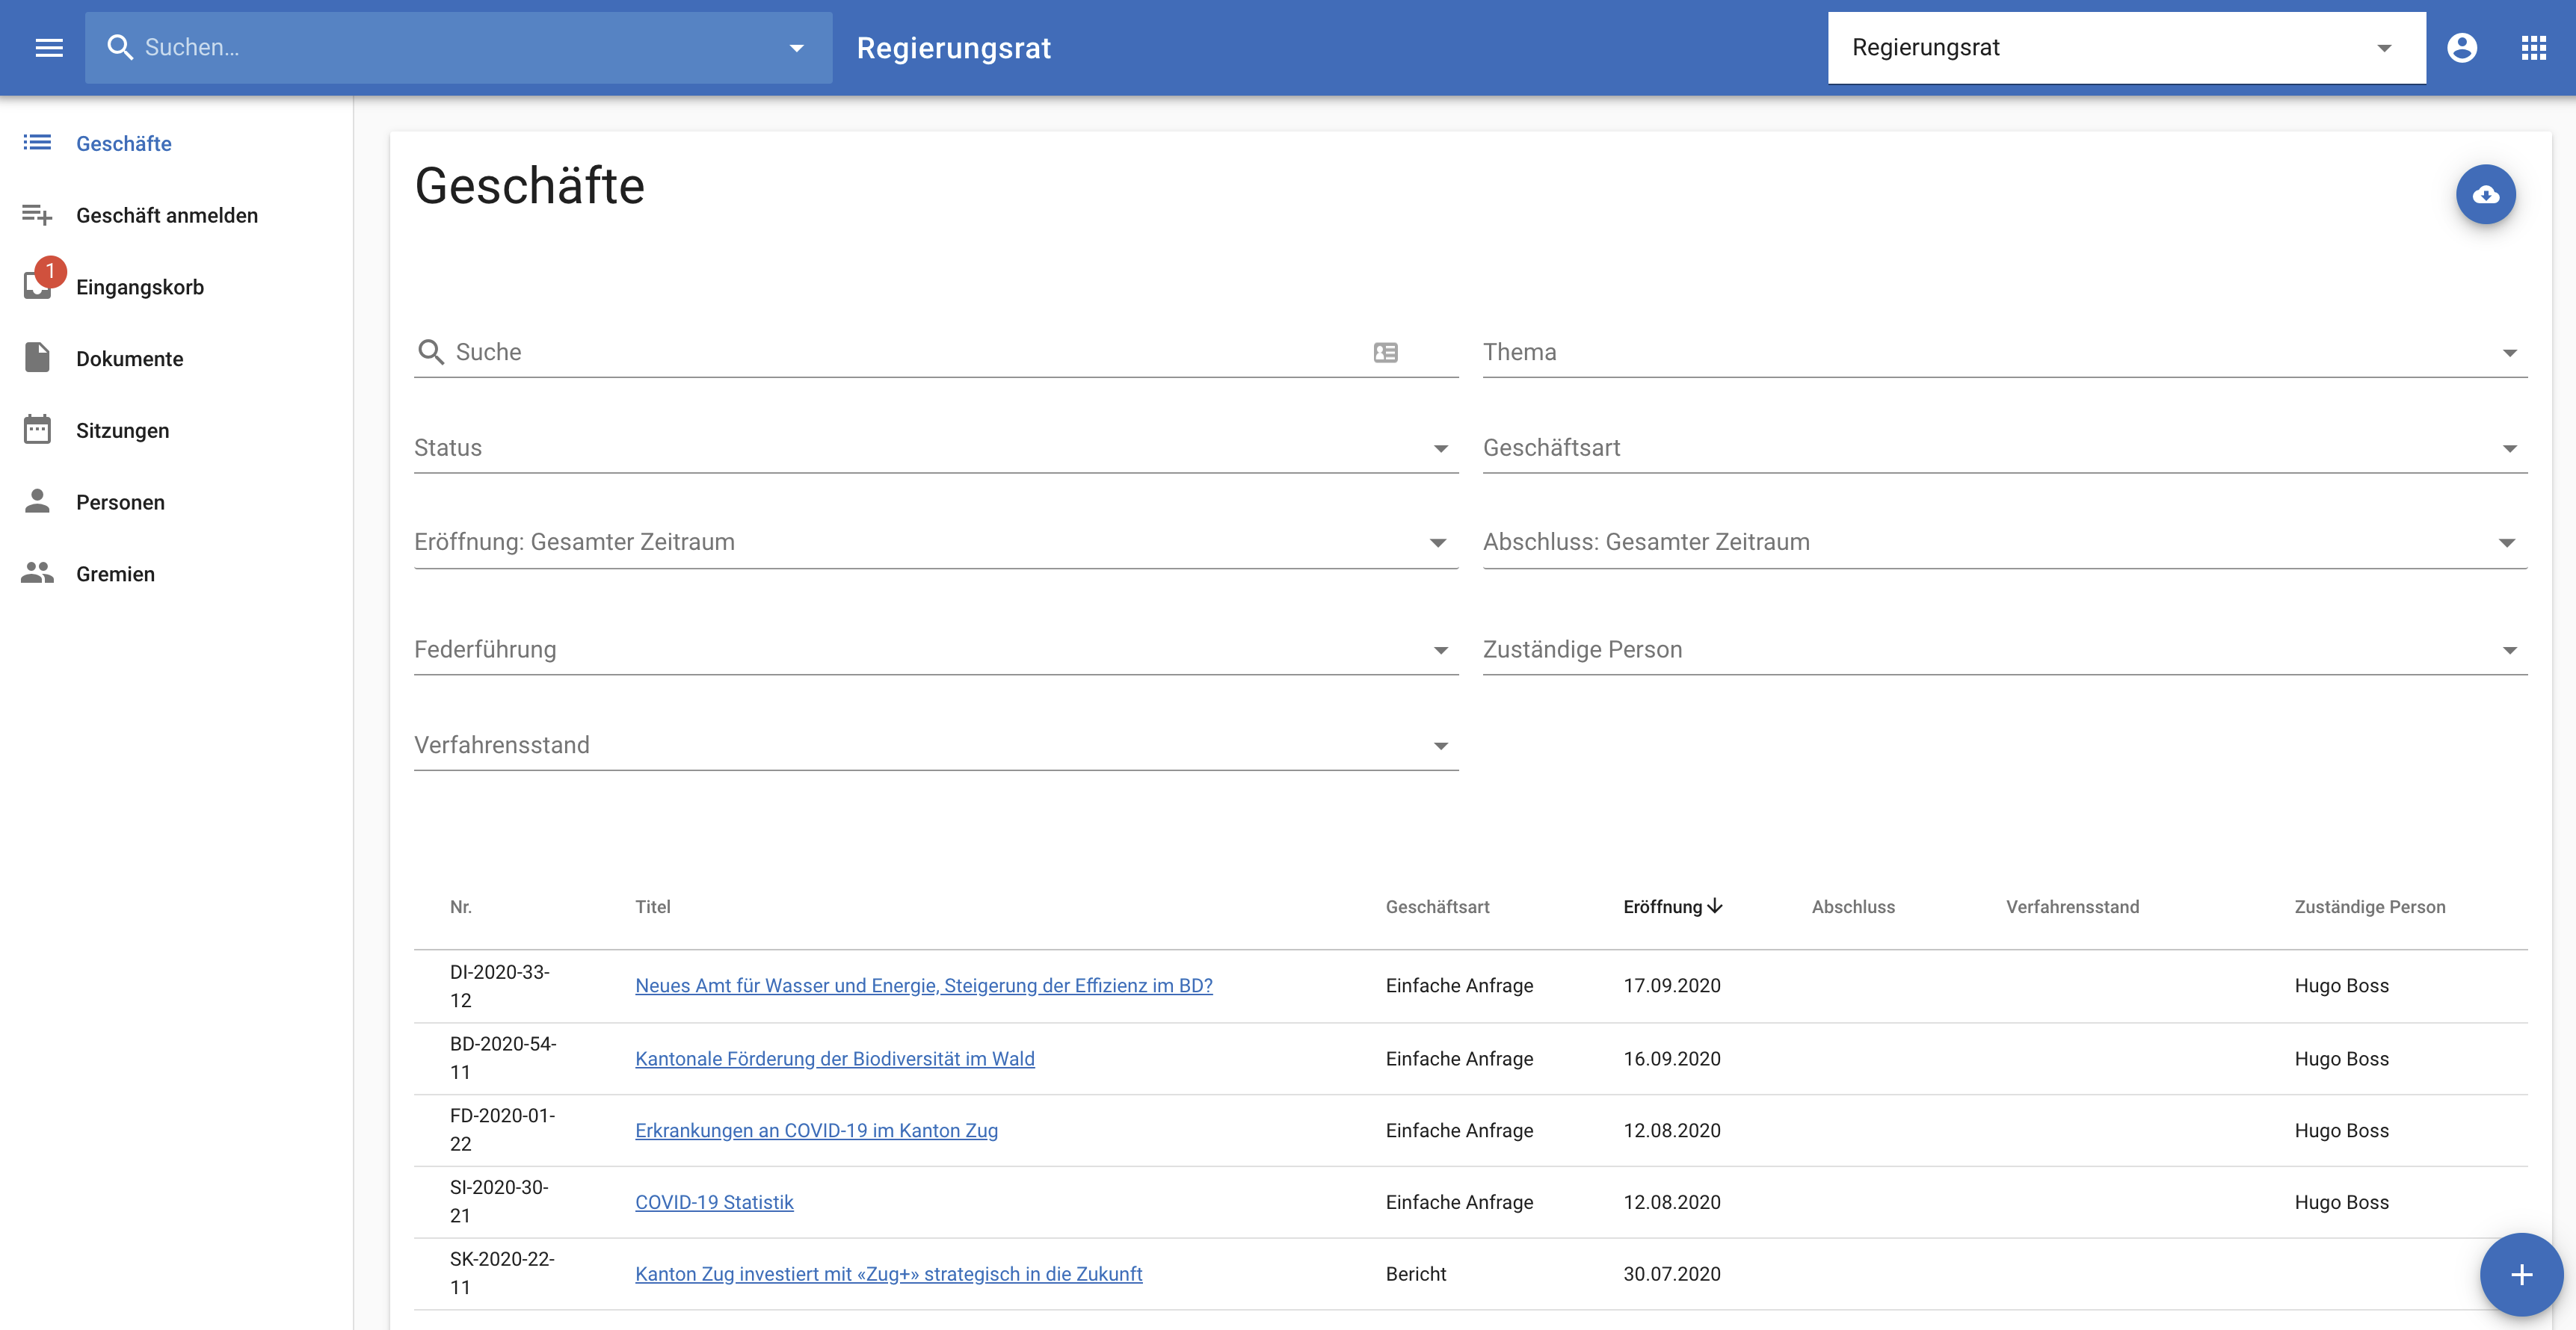Open the Personen sidebar item
2576x1330 pixels.
[x=120, y=501]
